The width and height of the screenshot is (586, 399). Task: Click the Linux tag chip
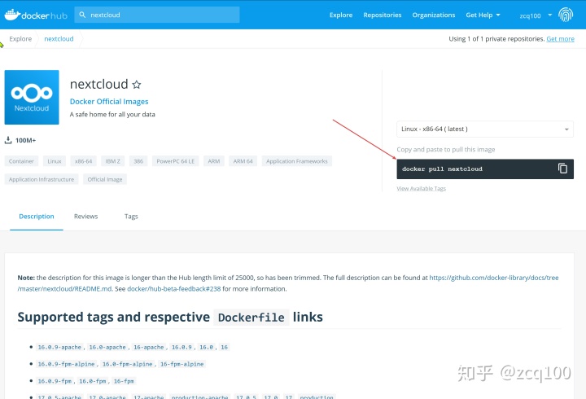pyautogui.click(x=55, y=161)
